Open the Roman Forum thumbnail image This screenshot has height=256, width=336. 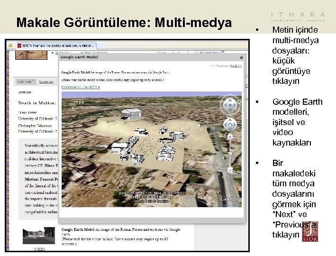tap(39, 236)
